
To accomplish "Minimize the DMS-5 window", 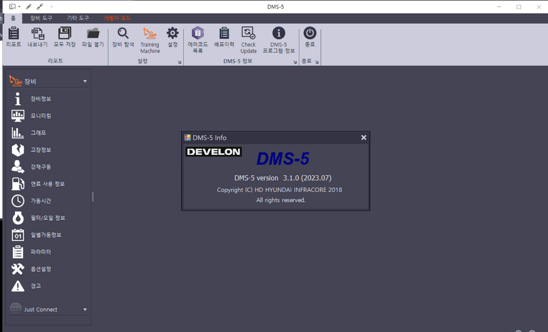I will (x=499, y=6).
